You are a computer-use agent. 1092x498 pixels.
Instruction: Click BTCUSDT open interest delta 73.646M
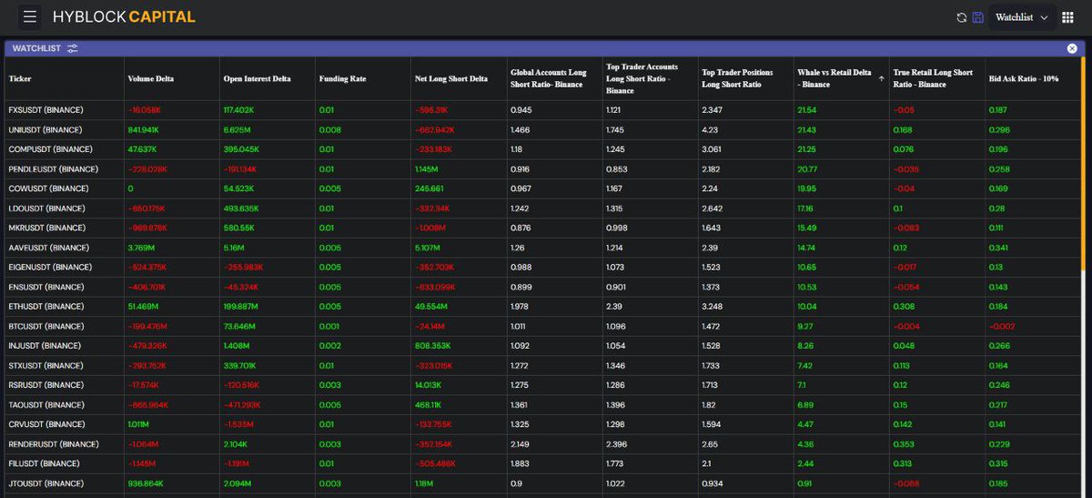(x=238, y=326)
